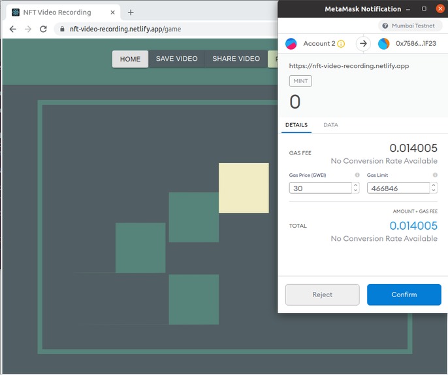
Task: Open the Mumbai Testnet network selector
Action: click(410, 26)
